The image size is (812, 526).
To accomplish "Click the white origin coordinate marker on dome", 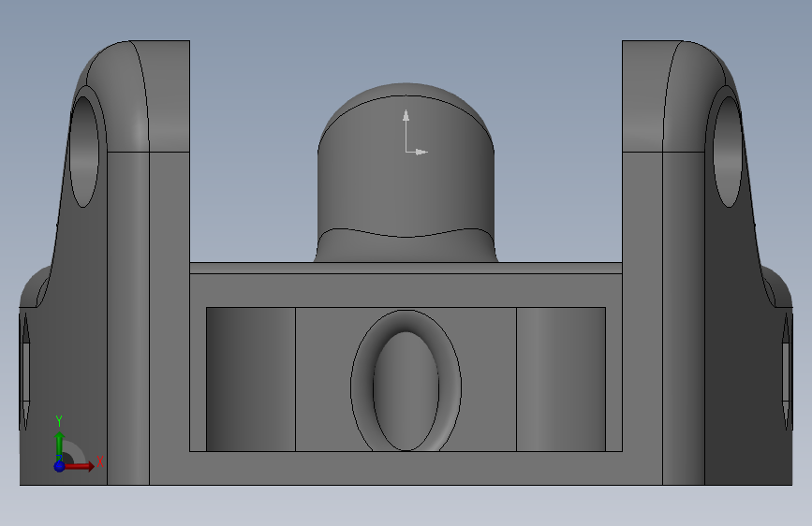I will coord(416,132).
